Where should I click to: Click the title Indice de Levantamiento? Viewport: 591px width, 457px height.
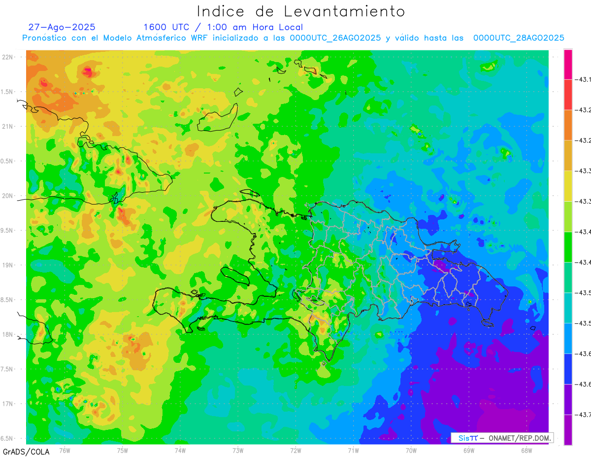point(300,11)
